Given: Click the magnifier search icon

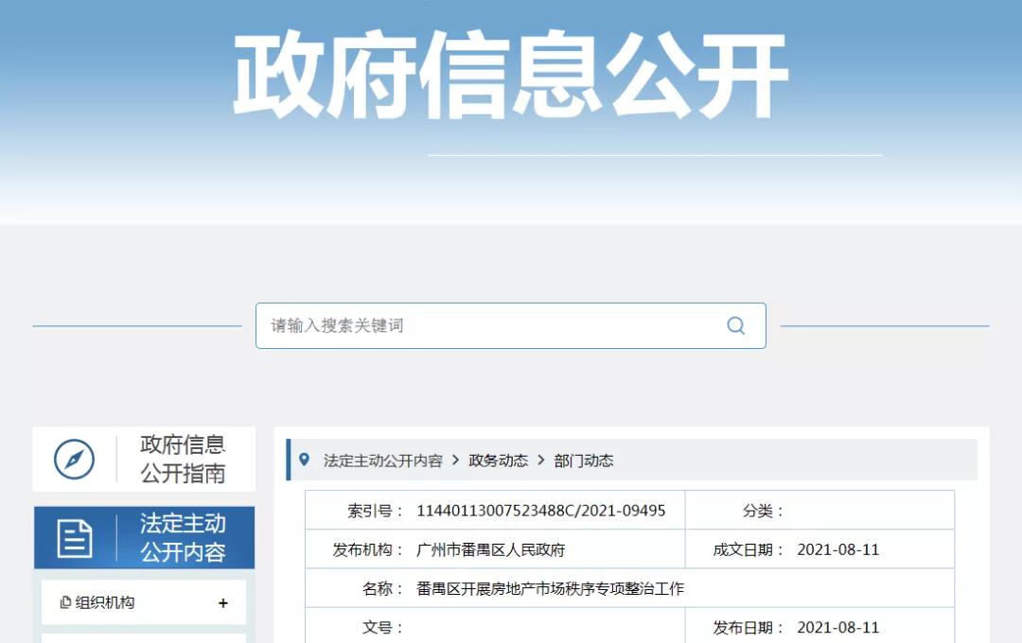Looking at the screenshot, I should (x=735, y=325).
